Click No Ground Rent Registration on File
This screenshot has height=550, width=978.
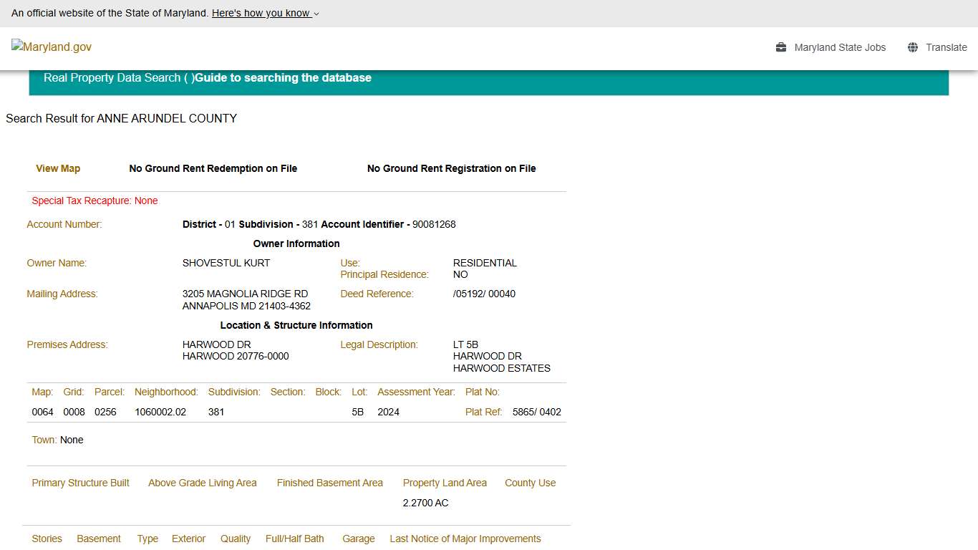(451, 168)
